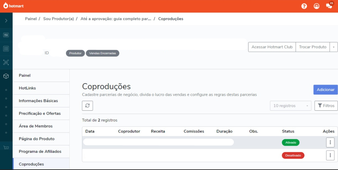Open the user account avatar icon
338x170 pixels.
316,6
